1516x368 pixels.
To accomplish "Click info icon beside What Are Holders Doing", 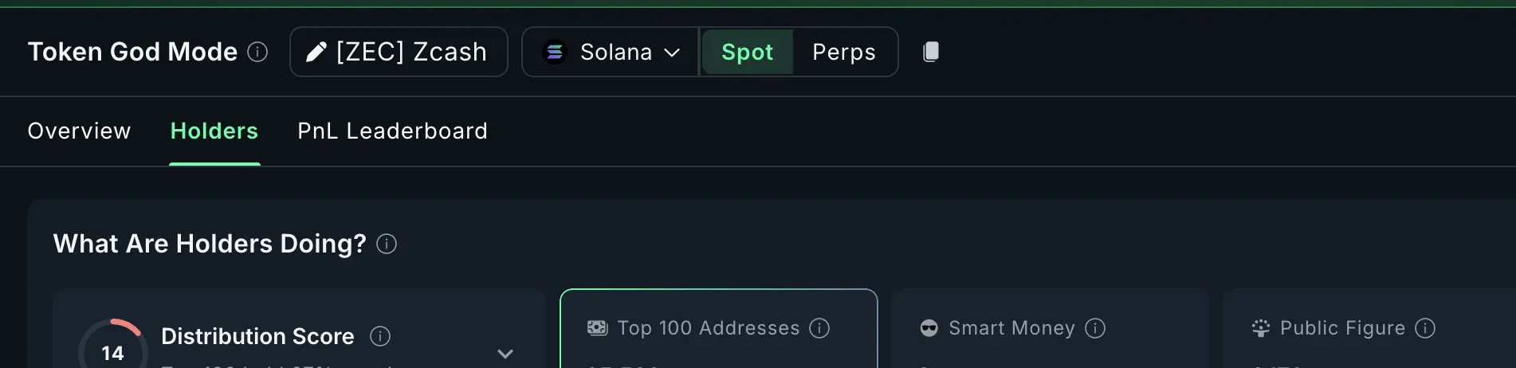I will (x=387, y=244).
